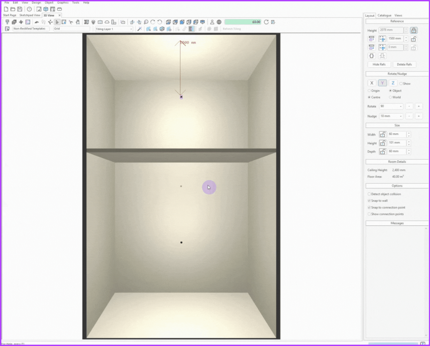Select the X axis button

(372, 83)
